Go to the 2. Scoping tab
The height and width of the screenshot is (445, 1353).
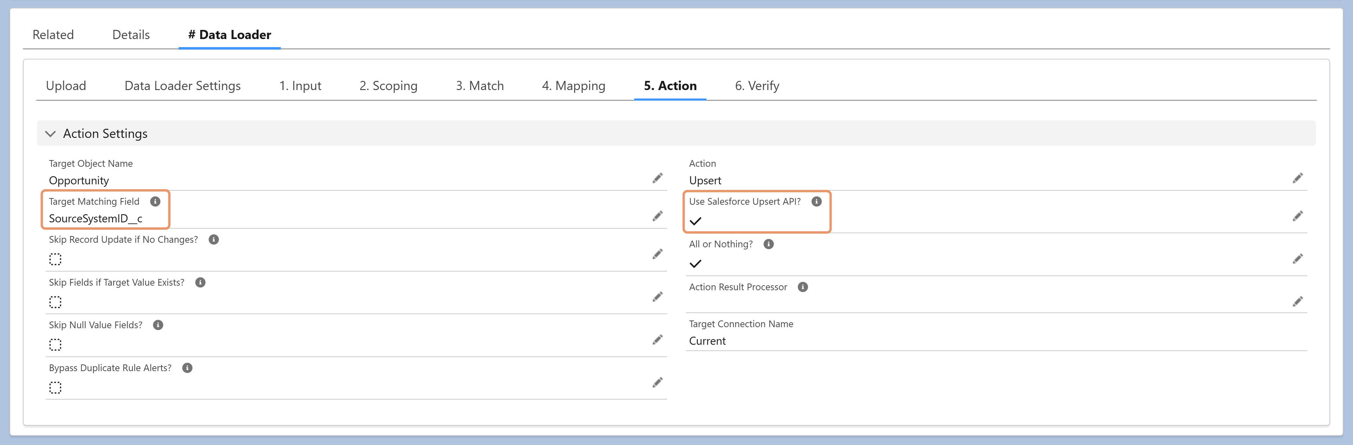pos(388,85)
